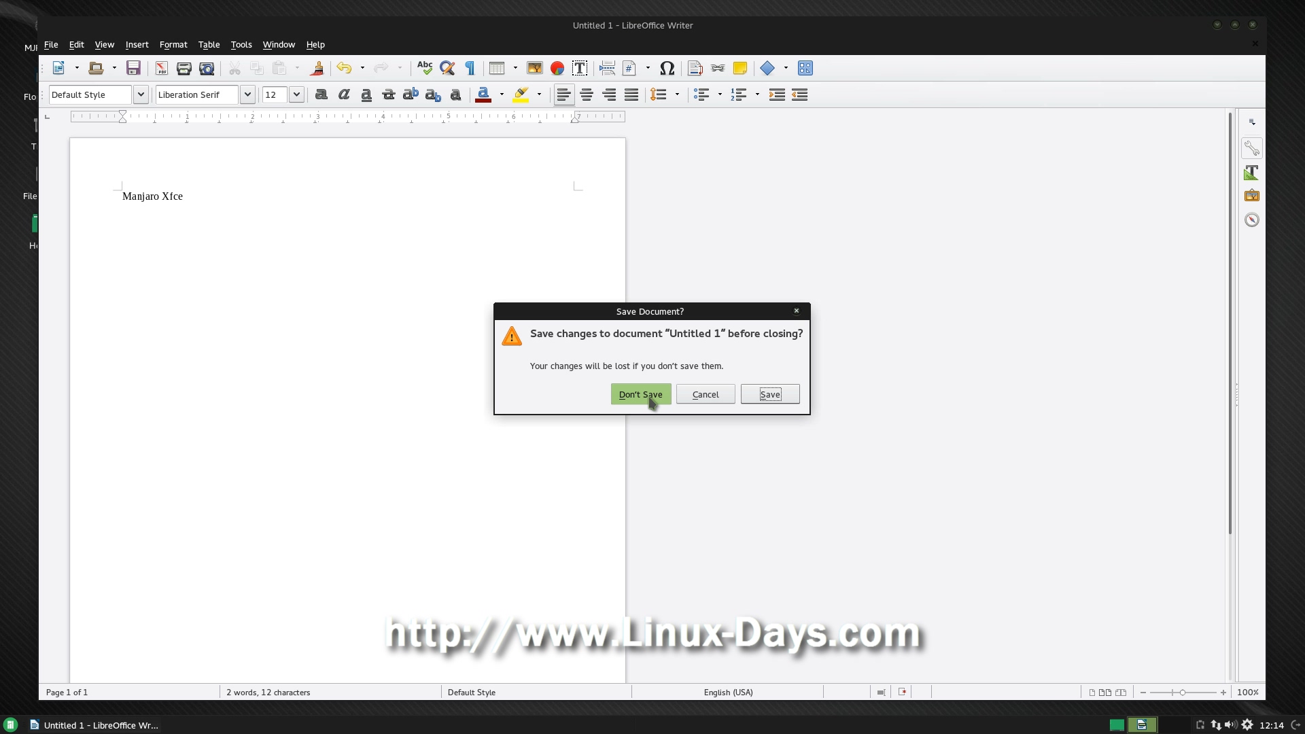This screenshot has height=734, width=1305.
Task: Expand the Liberation Serif font name dropdown
Action: coord(247,95)
